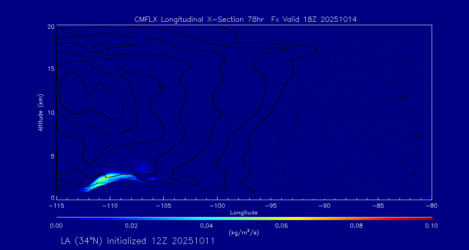Select the -100 longitude tick label
The width and height of the screenshot is (469, 250).
[217, 205]
